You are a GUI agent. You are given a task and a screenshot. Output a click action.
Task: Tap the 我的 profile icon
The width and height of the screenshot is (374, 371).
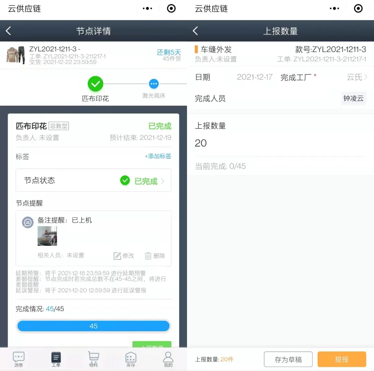(x=168, y=358)
